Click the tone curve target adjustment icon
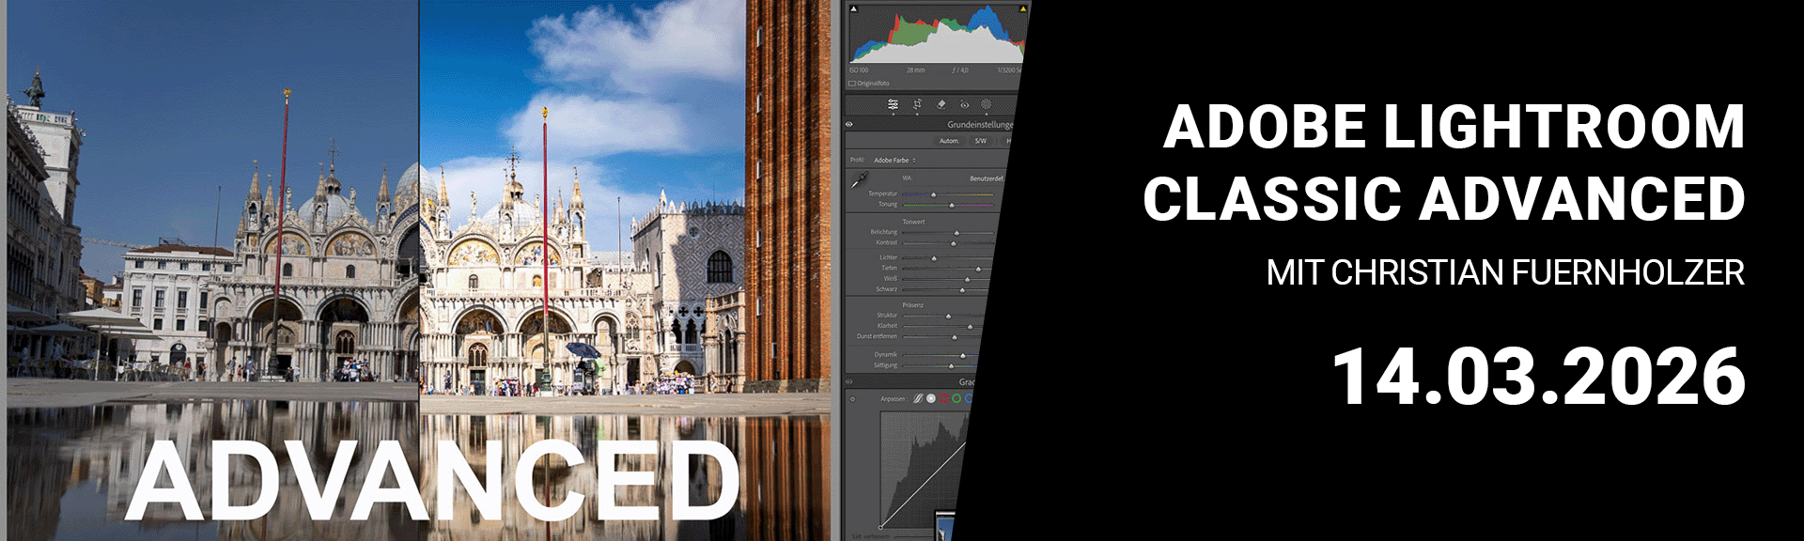Viewport: 1804px width, 541px height. point(853,400)
